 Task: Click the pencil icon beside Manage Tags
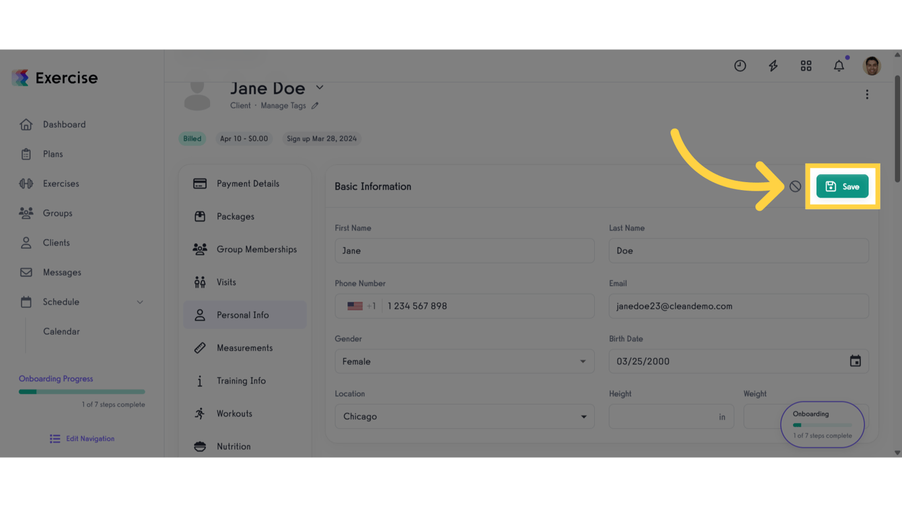coord(315,106)
